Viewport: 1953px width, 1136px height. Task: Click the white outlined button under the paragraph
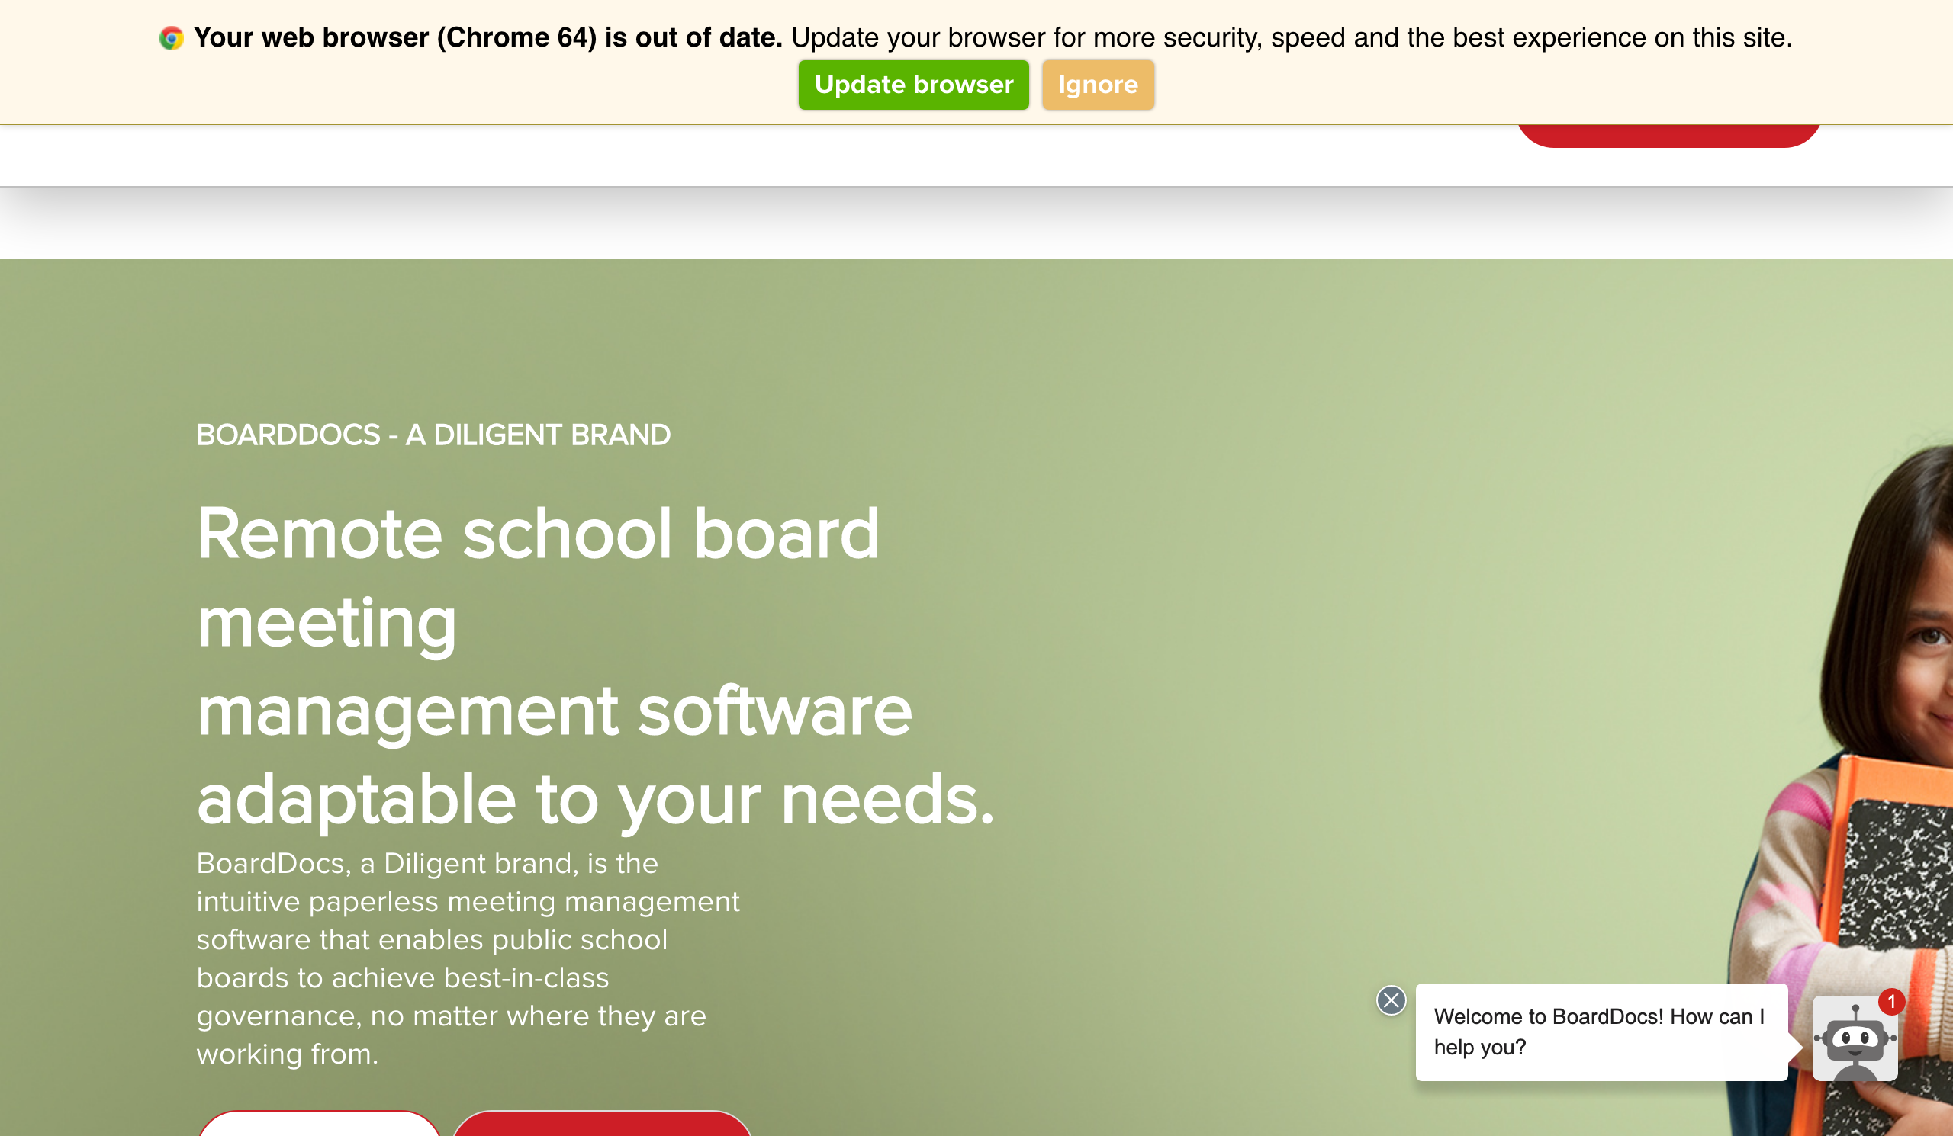click(x=320, y=1123)
